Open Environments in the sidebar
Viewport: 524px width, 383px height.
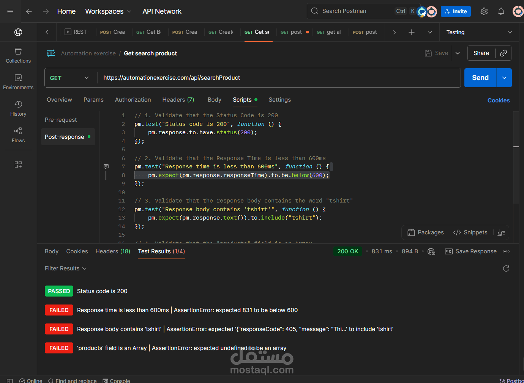[18, 82]
